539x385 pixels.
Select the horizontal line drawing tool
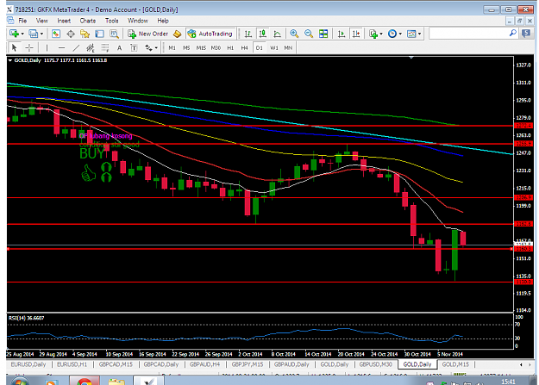click(61, 47)
